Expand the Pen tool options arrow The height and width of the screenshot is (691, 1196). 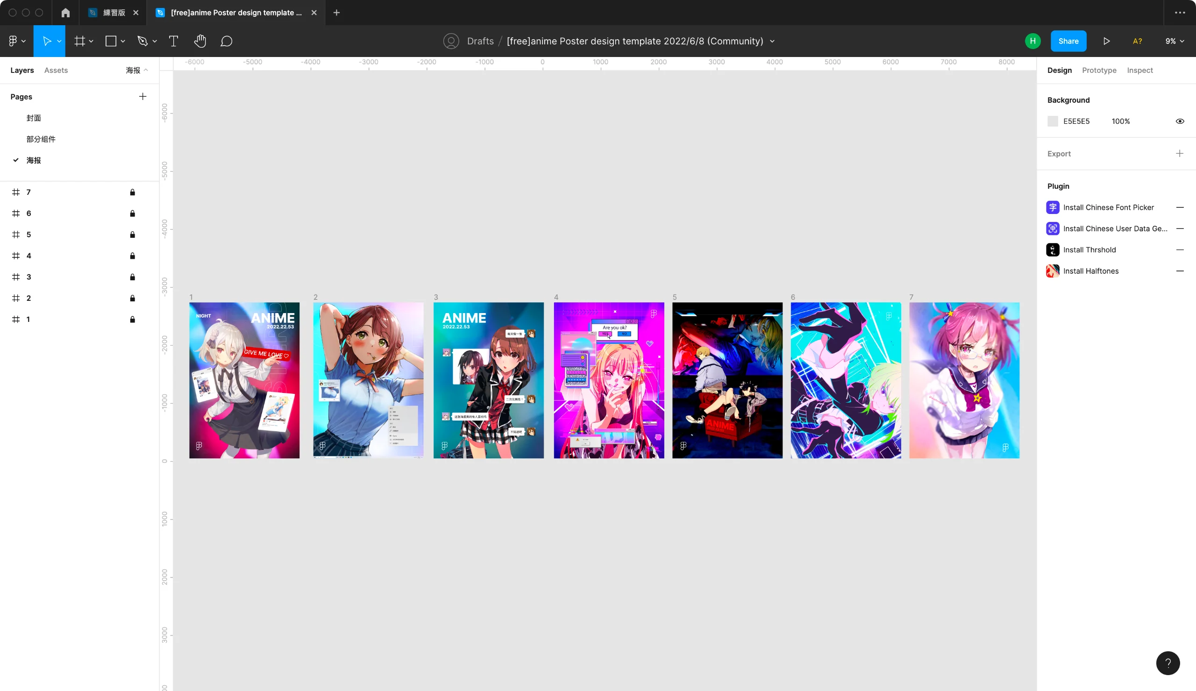pos(155,41)
